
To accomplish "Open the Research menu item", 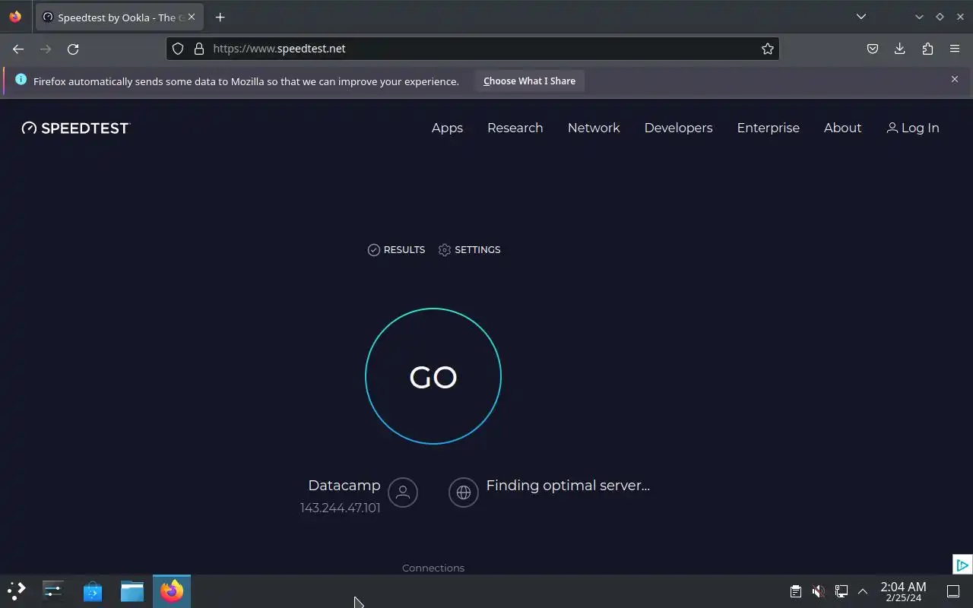I will click(x=515, y=128).
